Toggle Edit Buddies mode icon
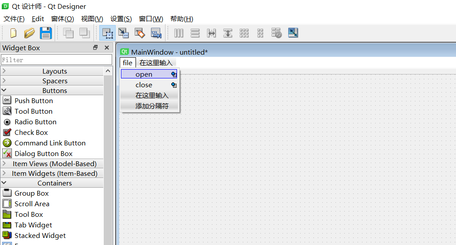The width and height of the screenshot is (456, 245). 140,33
